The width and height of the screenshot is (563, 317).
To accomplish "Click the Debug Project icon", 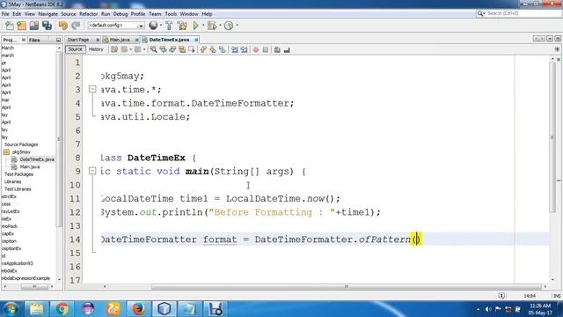I will (212, 26).
